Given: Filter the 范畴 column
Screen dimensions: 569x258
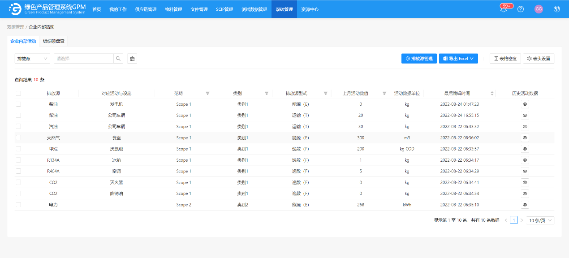Looking at the screenshot, I should click(207, 93).
